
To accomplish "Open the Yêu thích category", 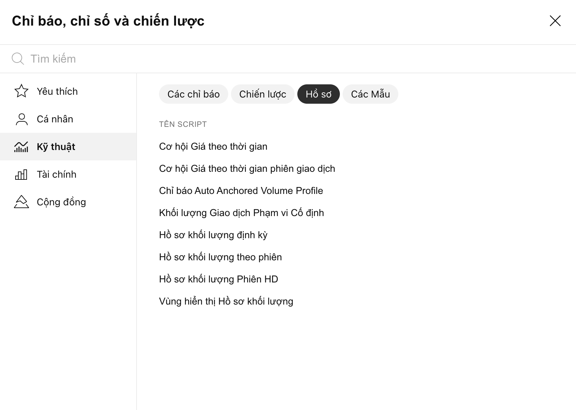I will tap(68, 91).
